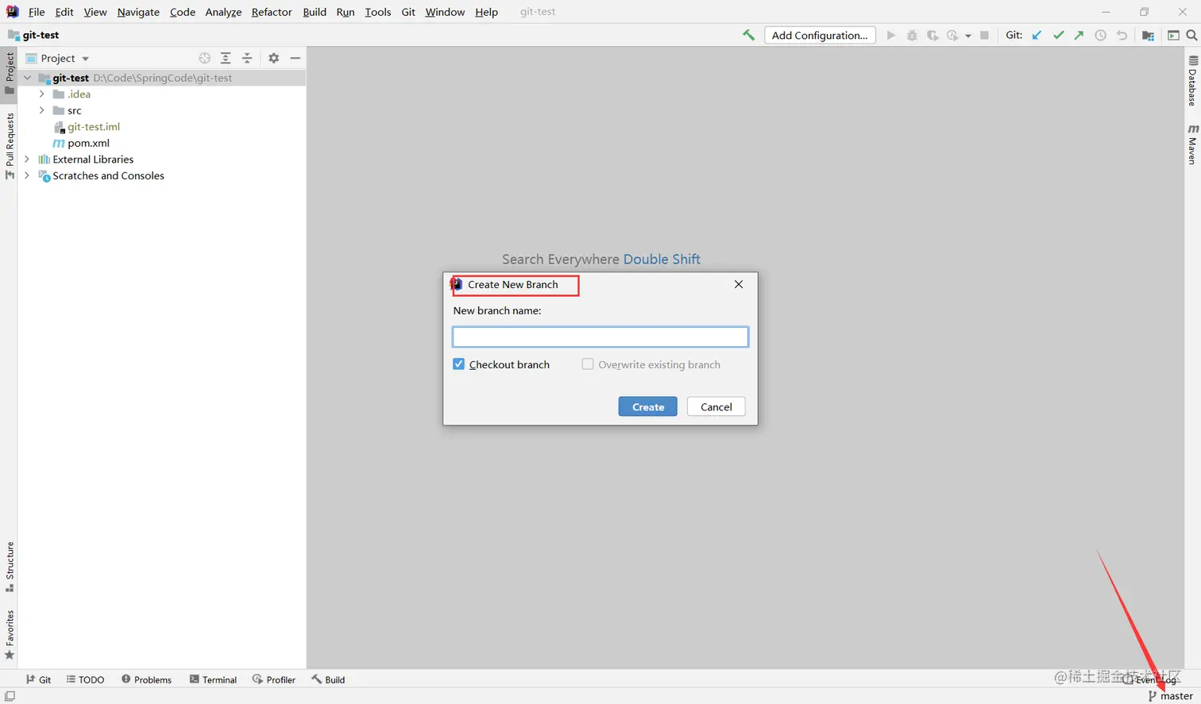The height and width of the screenshot is (704, 1201).
Task: Collapse the git-test root node
Action: click(28, 78)
